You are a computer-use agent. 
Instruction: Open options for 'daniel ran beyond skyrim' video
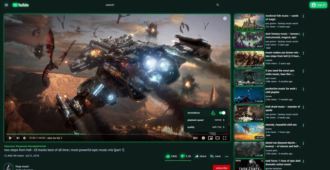(303, 143)
